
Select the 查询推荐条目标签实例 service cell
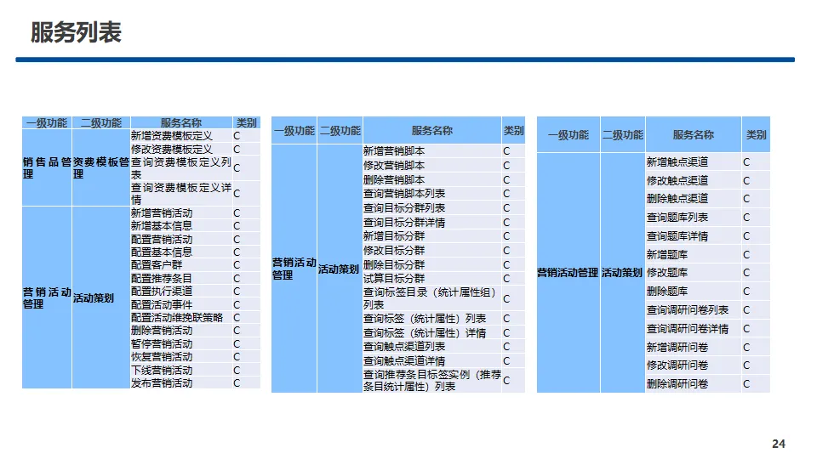pos(432,381)
